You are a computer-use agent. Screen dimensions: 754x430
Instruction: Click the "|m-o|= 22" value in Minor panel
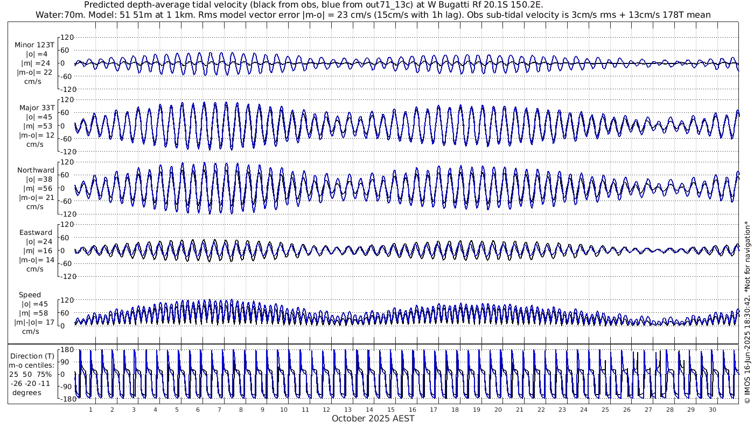tap(34, 73)
